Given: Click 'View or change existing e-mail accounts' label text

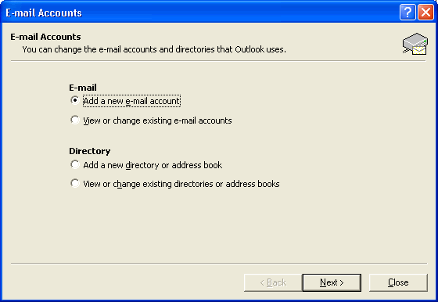Looking at the screenshot, I should click(x=157, y=120).
